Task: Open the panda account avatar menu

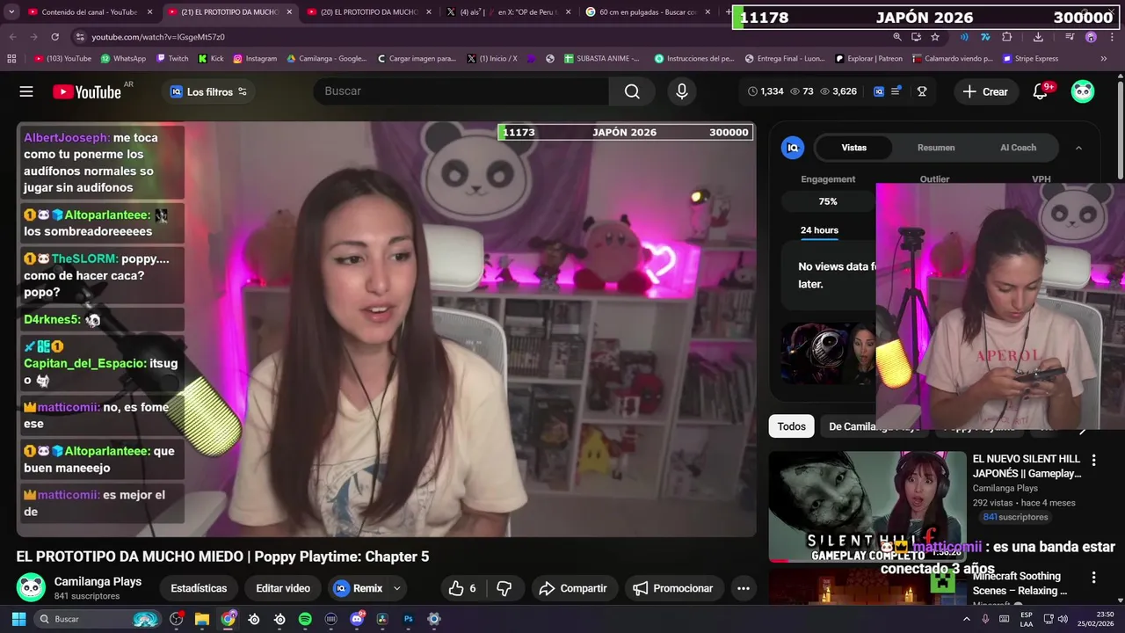Action: tap(1083, 91)
